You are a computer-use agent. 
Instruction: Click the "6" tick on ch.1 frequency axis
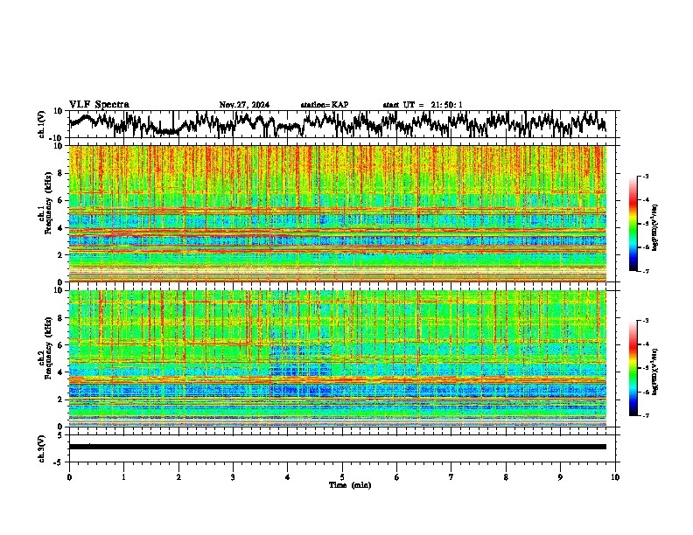tap(60, 200)
